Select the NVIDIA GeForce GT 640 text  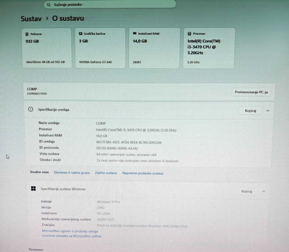[x=95, y=62]
